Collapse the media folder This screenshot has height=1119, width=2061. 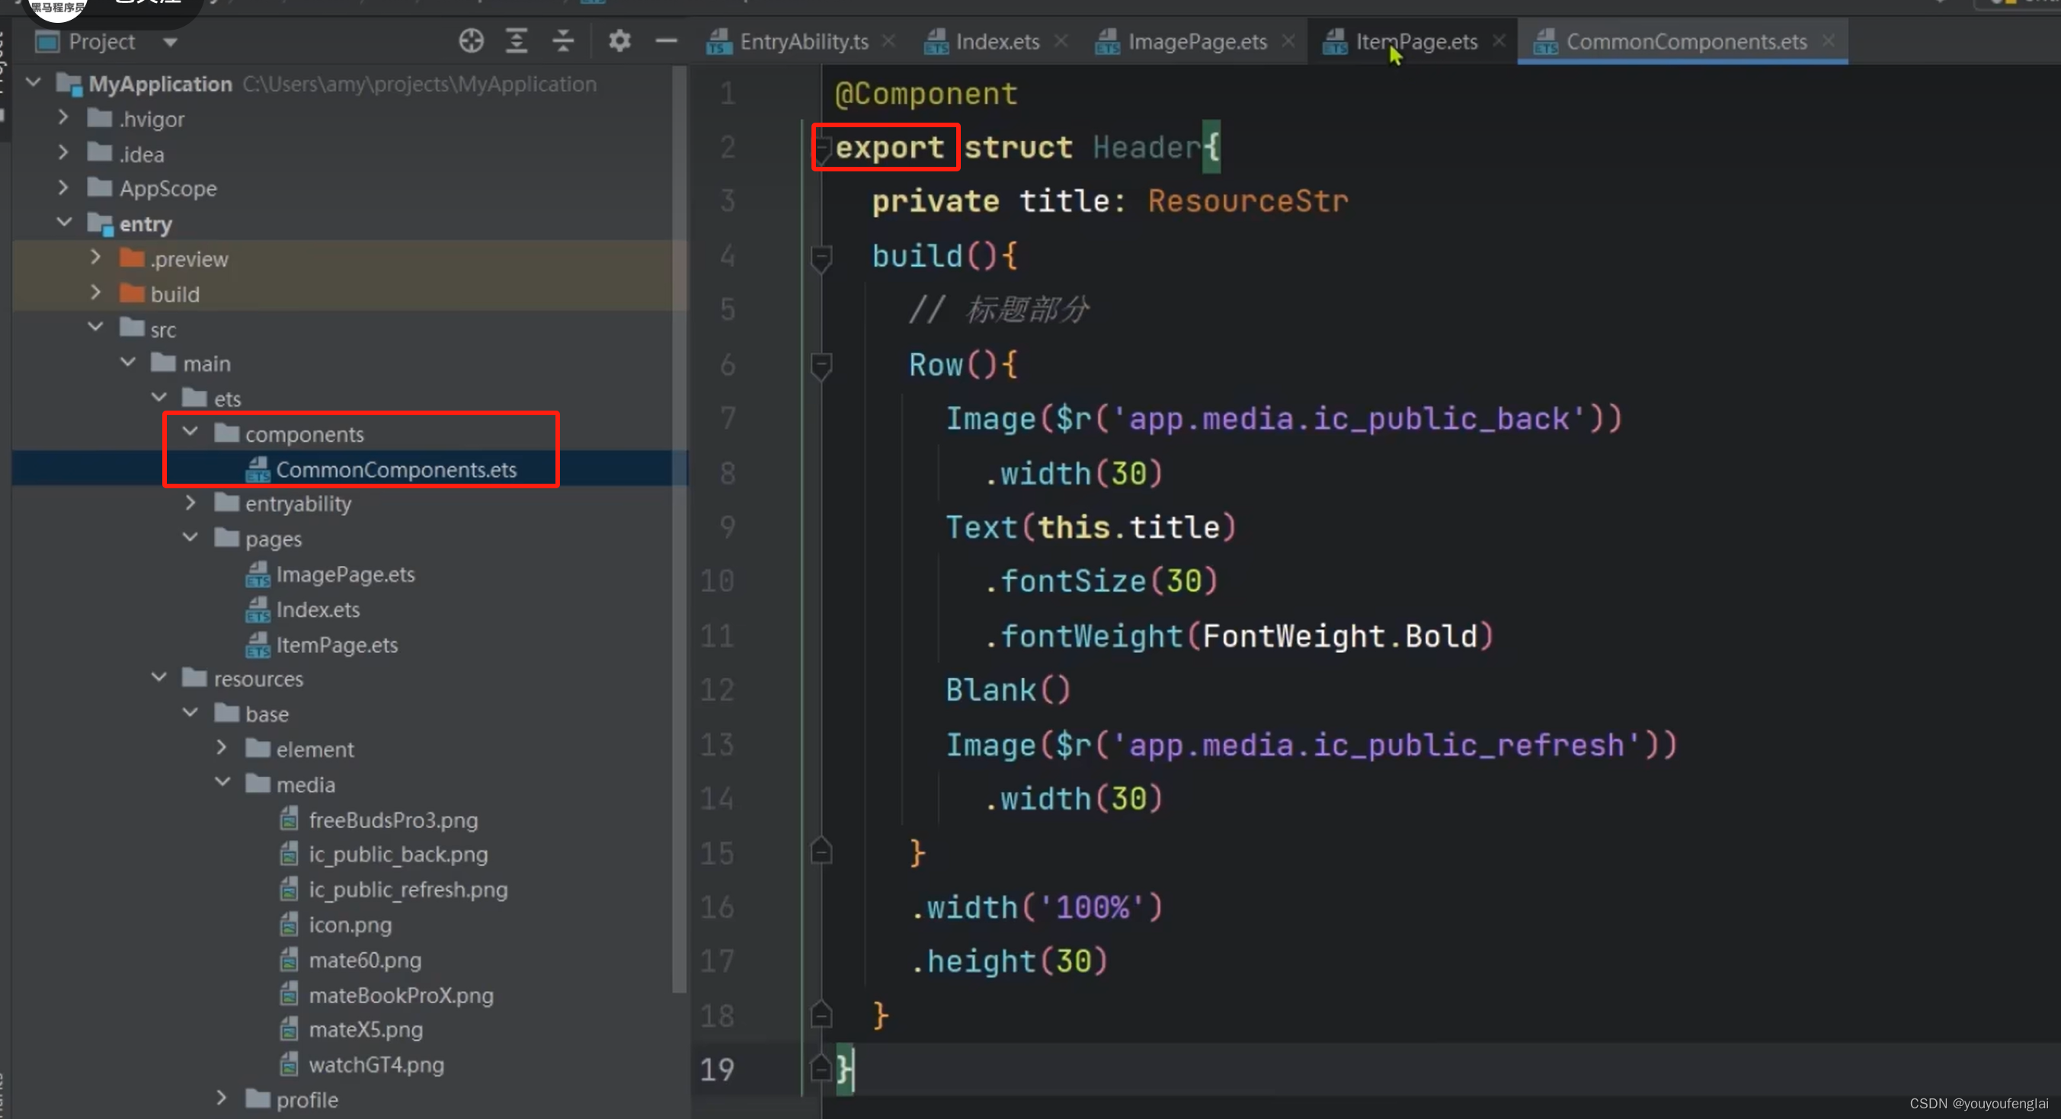coord(222,783)
